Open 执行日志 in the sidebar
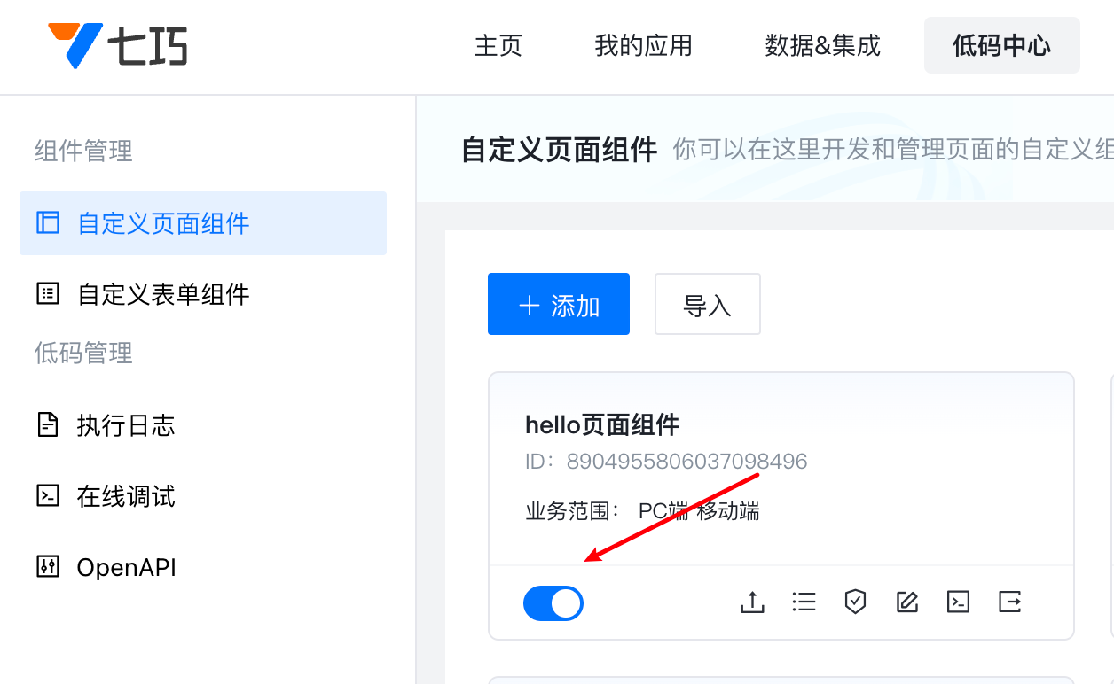 [x=203, y=425]
